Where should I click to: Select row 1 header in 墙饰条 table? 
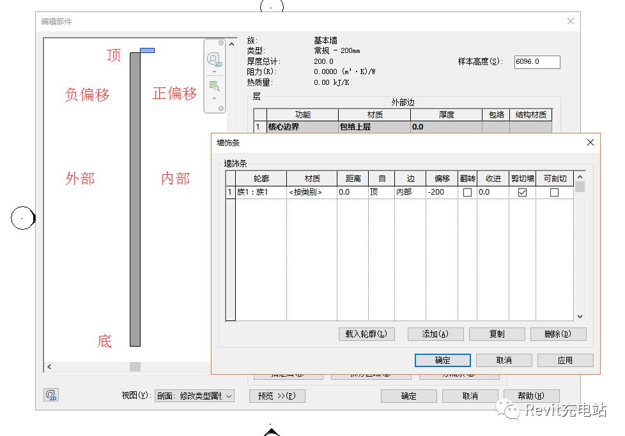[x=231, y=192]
